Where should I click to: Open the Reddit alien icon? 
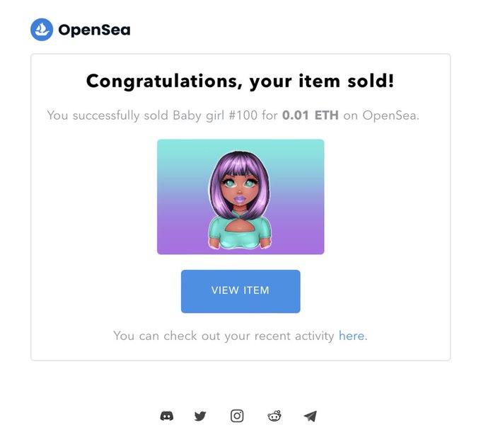click(x=274, y=416)
